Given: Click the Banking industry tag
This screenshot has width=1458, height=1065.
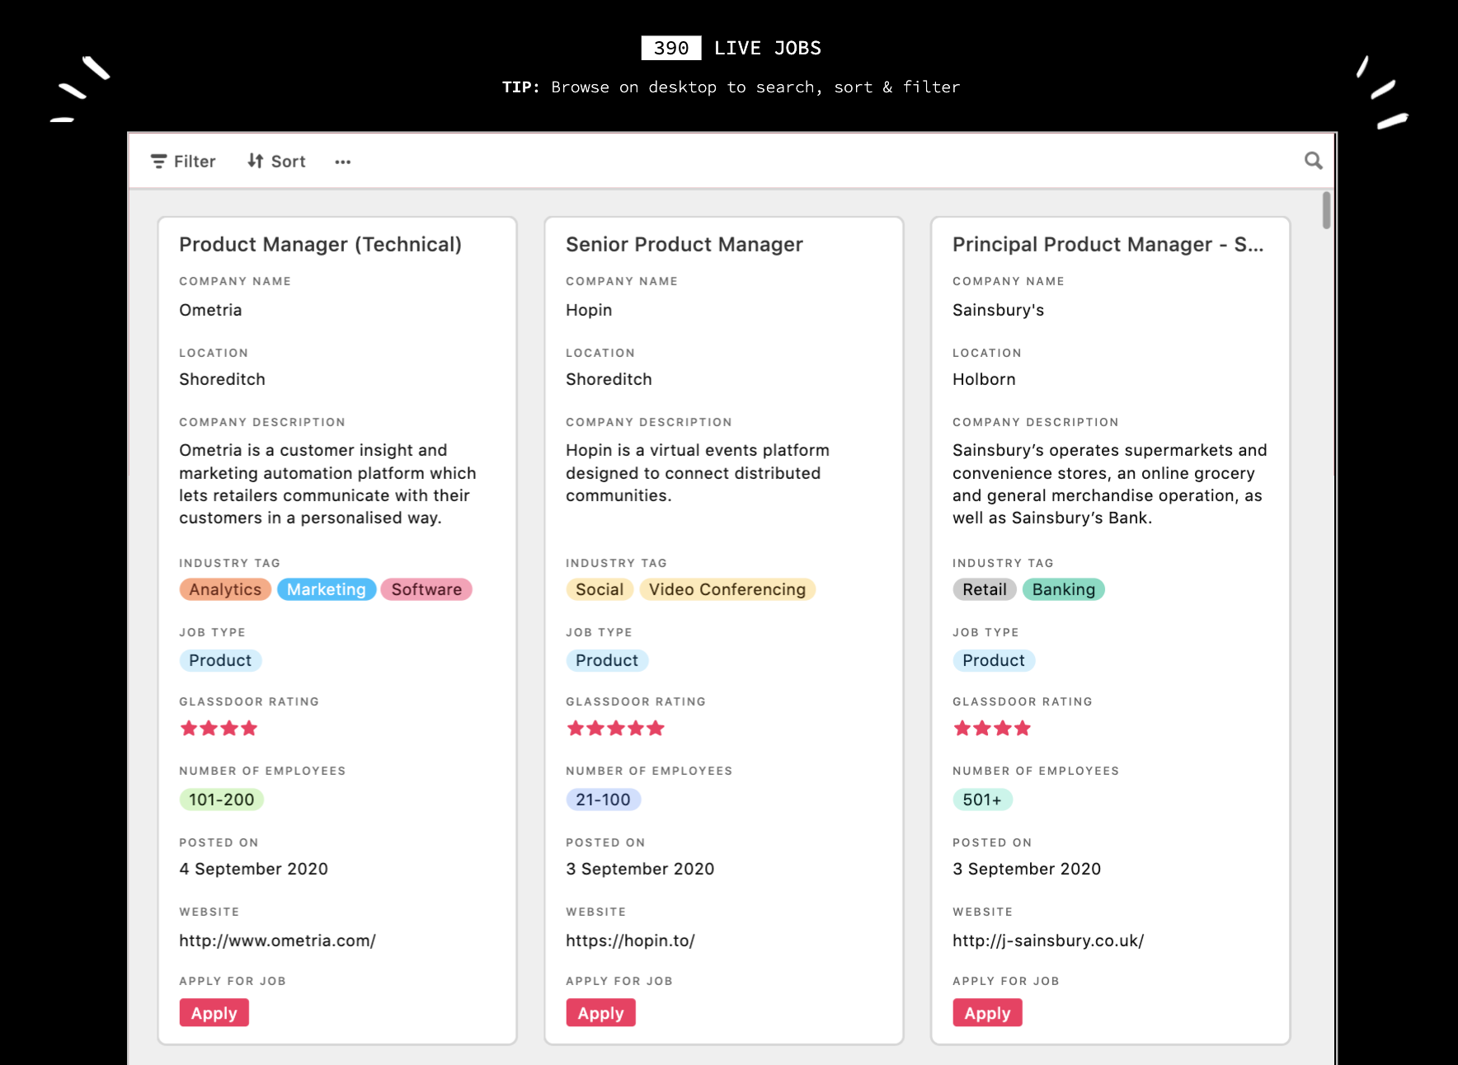Looking at the screenshot, I should pos(1064,589).
